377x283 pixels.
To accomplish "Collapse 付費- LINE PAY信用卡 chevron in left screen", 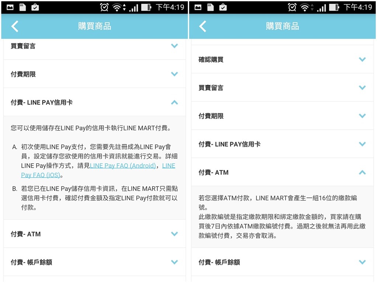I will click(174, 102).
